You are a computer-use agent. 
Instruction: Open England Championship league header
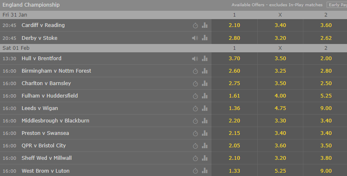coord(31,5)
